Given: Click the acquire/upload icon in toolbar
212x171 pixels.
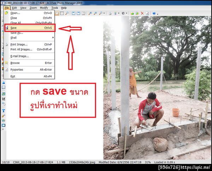Looking at the screenshot, I should (115, 13).
